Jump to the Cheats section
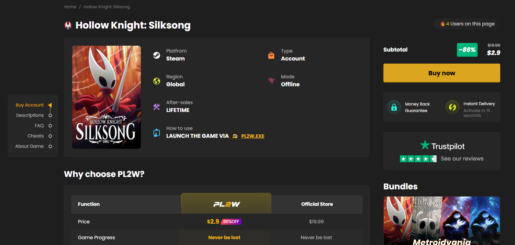Viewport: 515px width, 245px height. coord(35,136)
